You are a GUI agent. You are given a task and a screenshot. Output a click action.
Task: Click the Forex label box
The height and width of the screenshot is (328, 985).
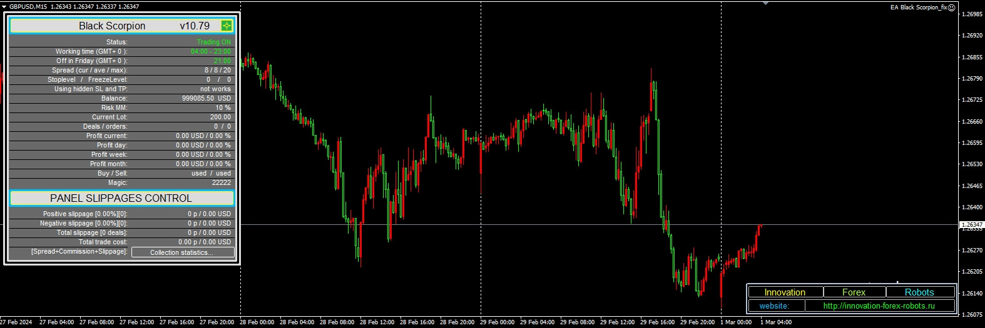click(854, 292)
